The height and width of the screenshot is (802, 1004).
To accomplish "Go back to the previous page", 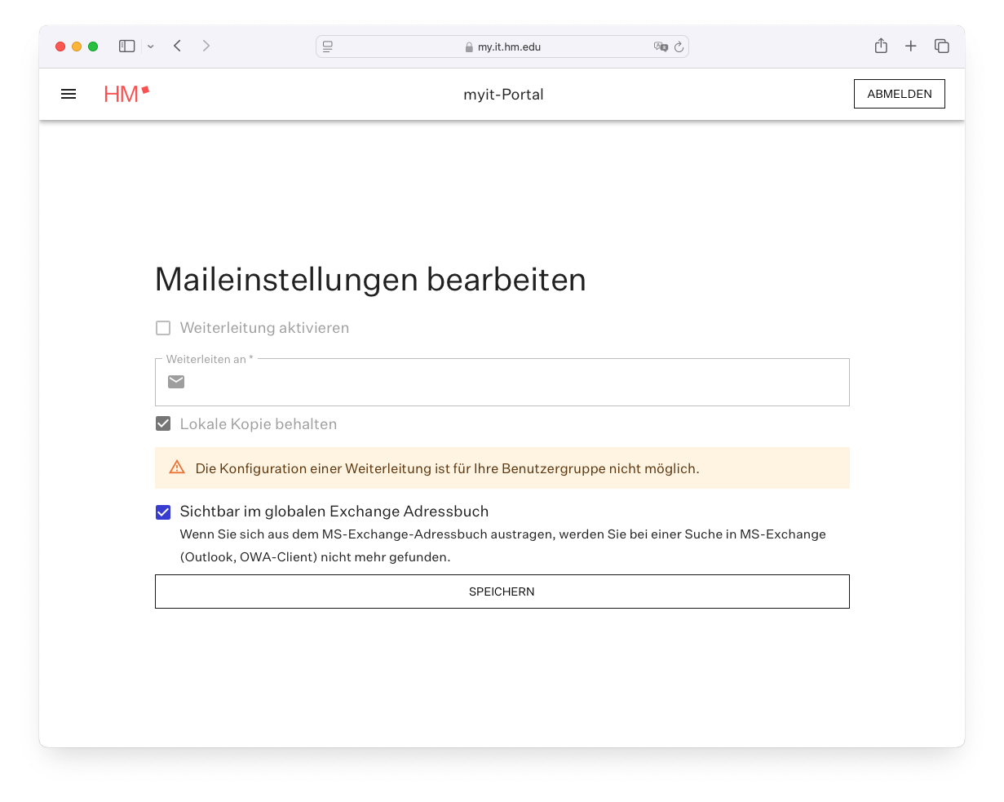I will click(177, 47).
